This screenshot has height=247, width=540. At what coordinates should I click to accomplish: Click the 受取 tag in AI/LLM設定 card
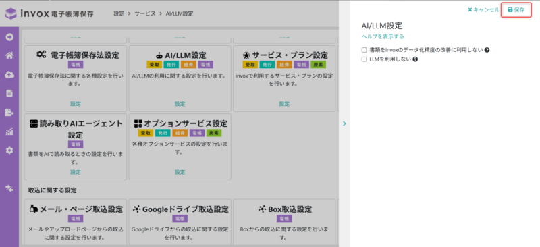click(154, 65)
